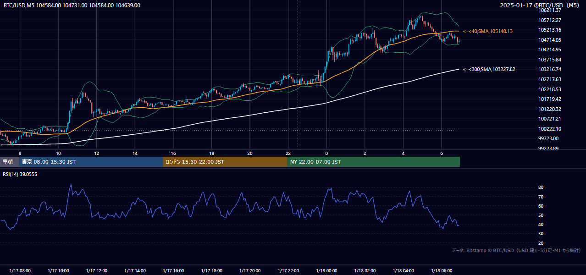The image size is (586, 275).
Task: Click the BTC/USD,M5 OHLC header text
Action: click(x=72, y=5)
